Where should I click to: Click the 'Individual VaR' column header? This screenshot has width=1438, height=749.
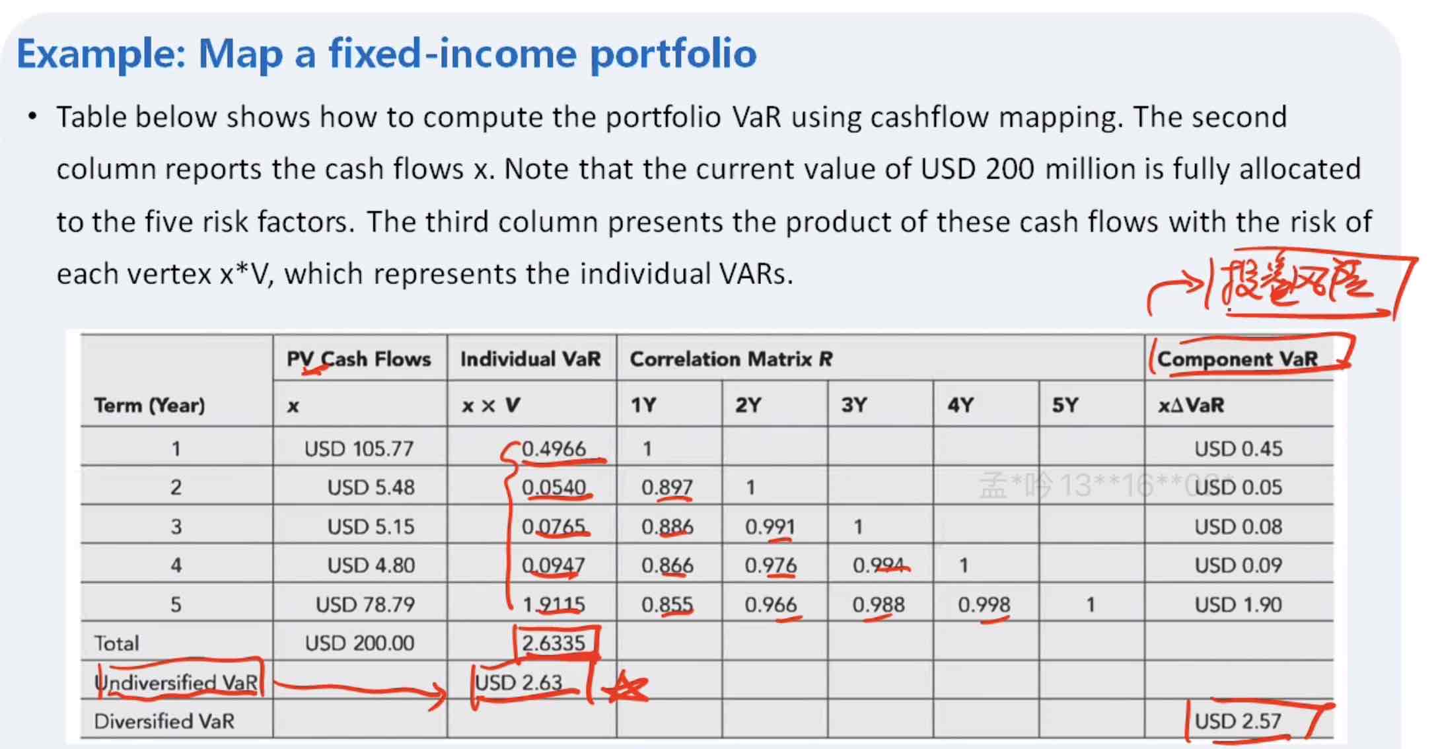point(530,359)
